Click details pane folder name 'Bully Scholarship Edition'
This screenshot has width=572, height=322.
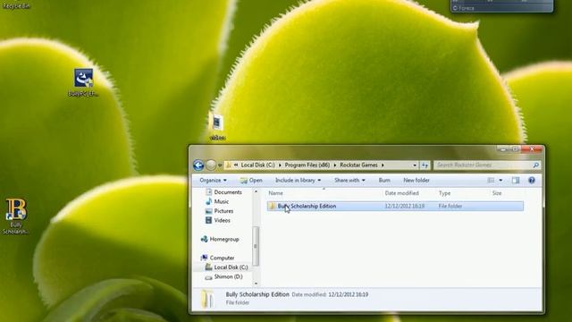(257, 294)
